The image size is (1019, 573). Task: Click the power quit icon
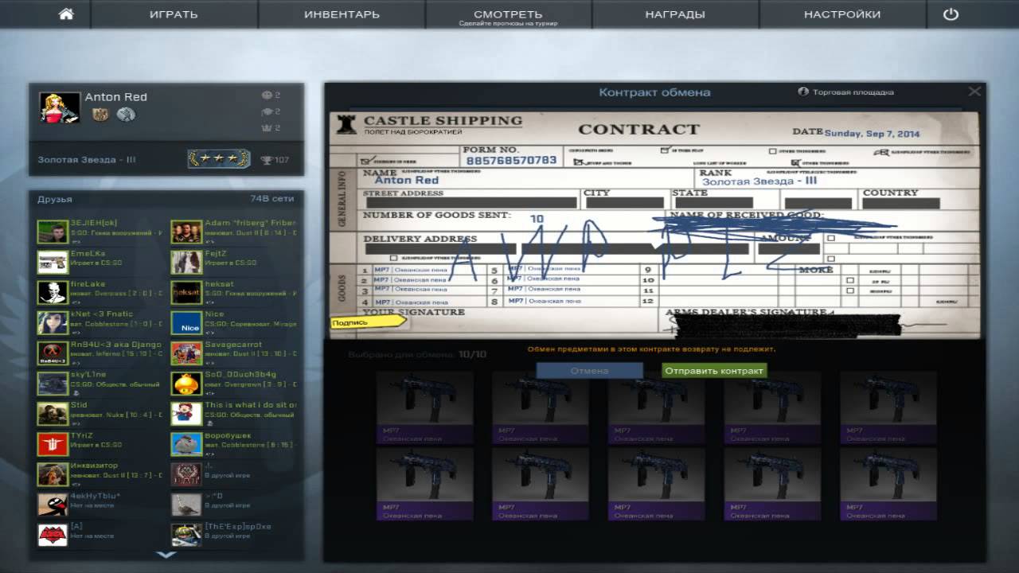click(x=951, y=14)
